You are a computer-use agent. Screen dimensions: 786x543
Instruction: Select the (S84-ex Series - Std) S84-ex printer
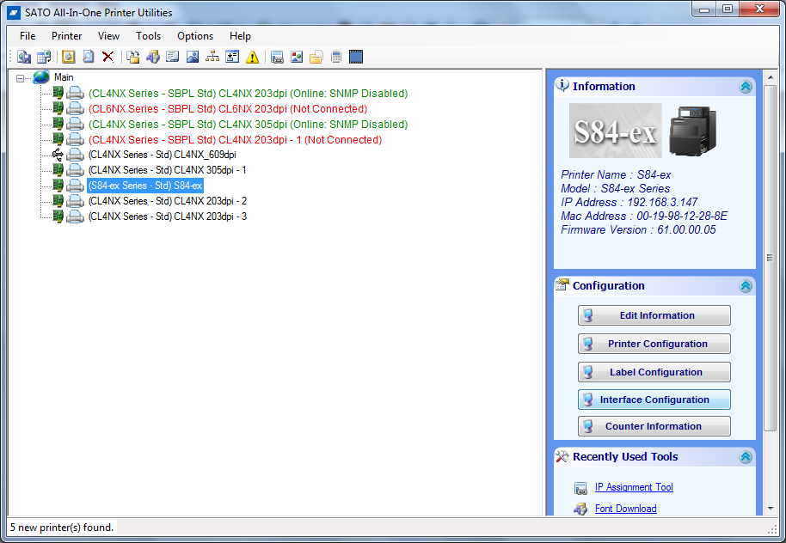pos(145,186)
